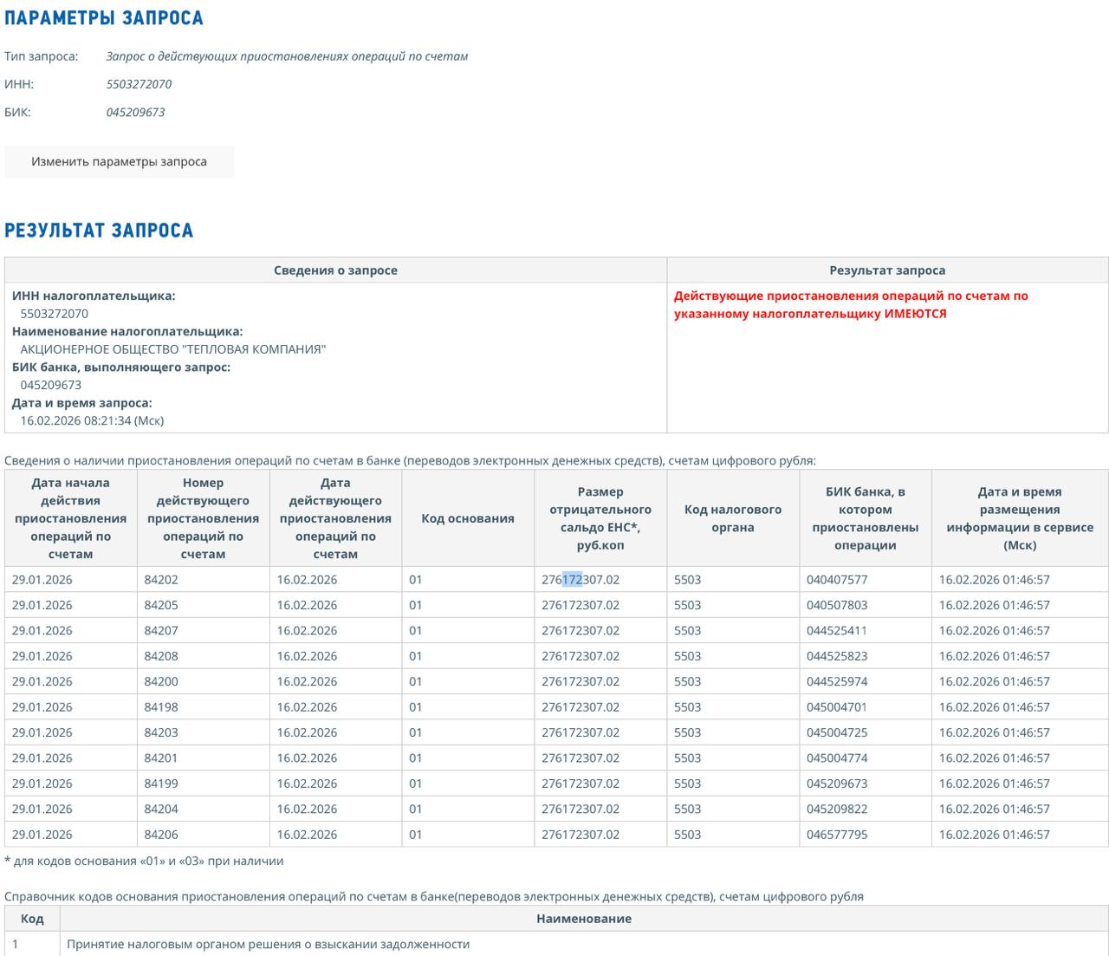The height and width of the screenshot is (956, 1109).
Task: Click the red active suspensions status message
Action: pos(850,304)
